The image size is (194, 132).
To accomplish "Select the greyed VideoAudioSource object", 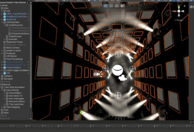I will tap(20, 28).
